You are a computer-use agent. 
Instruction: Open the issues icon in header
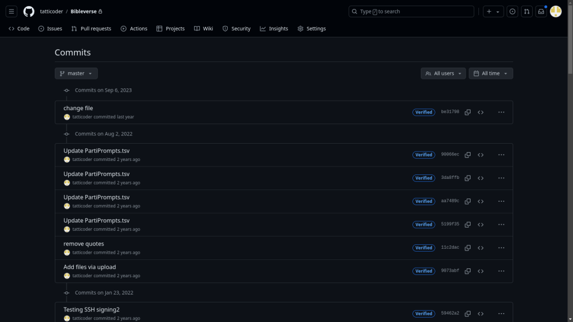(x=512, y=11)
